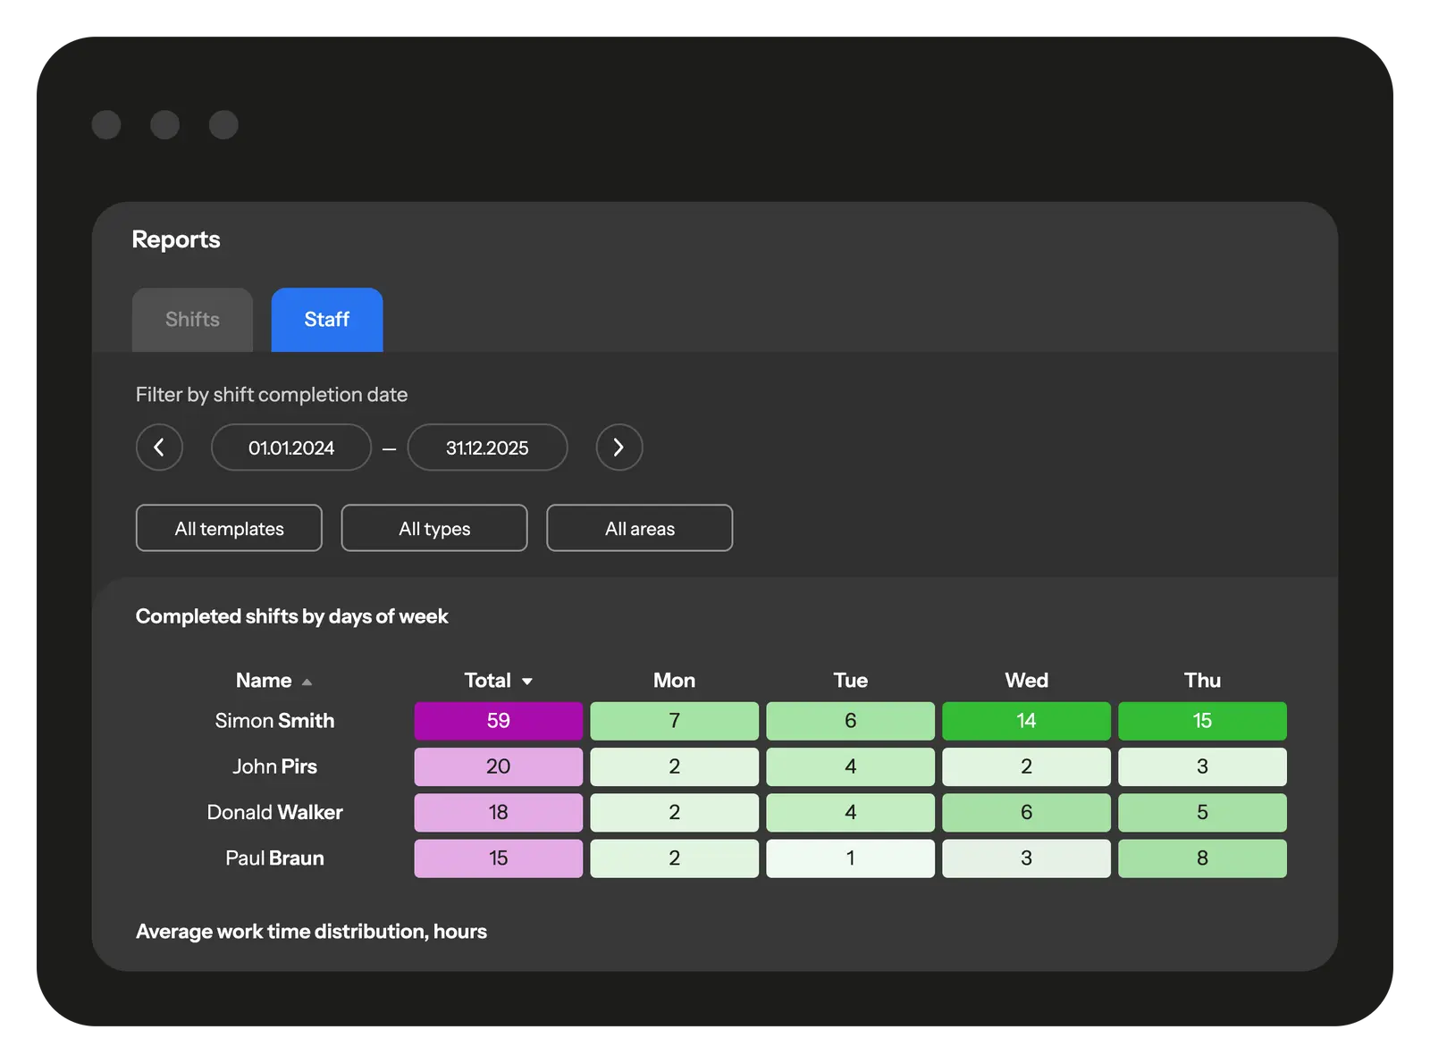This screenshot has height=1063, width=1430.
Task: Open Simon Smith's staff row name
Action: (274, 721)
